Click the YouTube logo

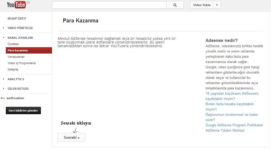tap(16, 5)
